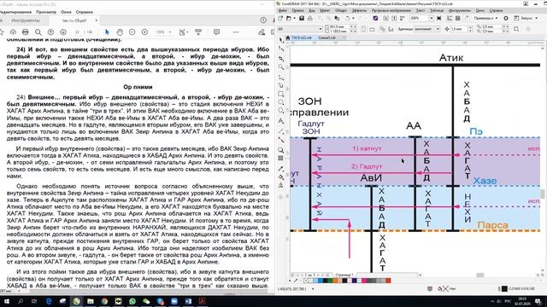Pick magenta swatch in CorelDRAW palette

[x=364, y=281]
